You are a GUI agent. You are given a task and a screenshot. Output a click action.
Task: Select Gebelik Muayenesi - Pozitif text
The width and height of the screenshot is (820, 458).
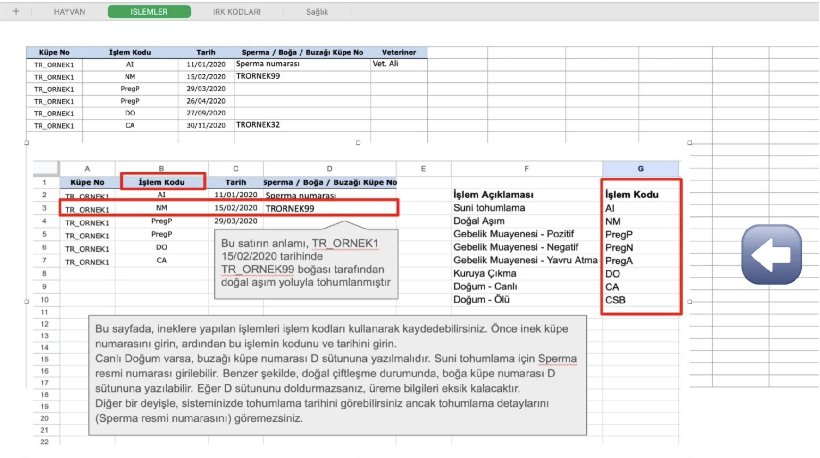click(514, 234)
